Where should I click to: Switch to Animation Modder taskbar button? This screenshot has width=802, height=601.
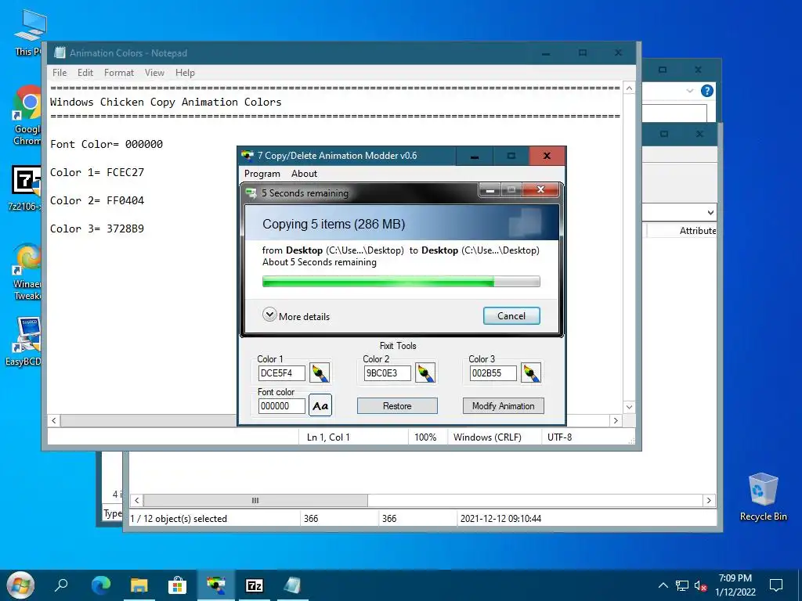(216, 585)
